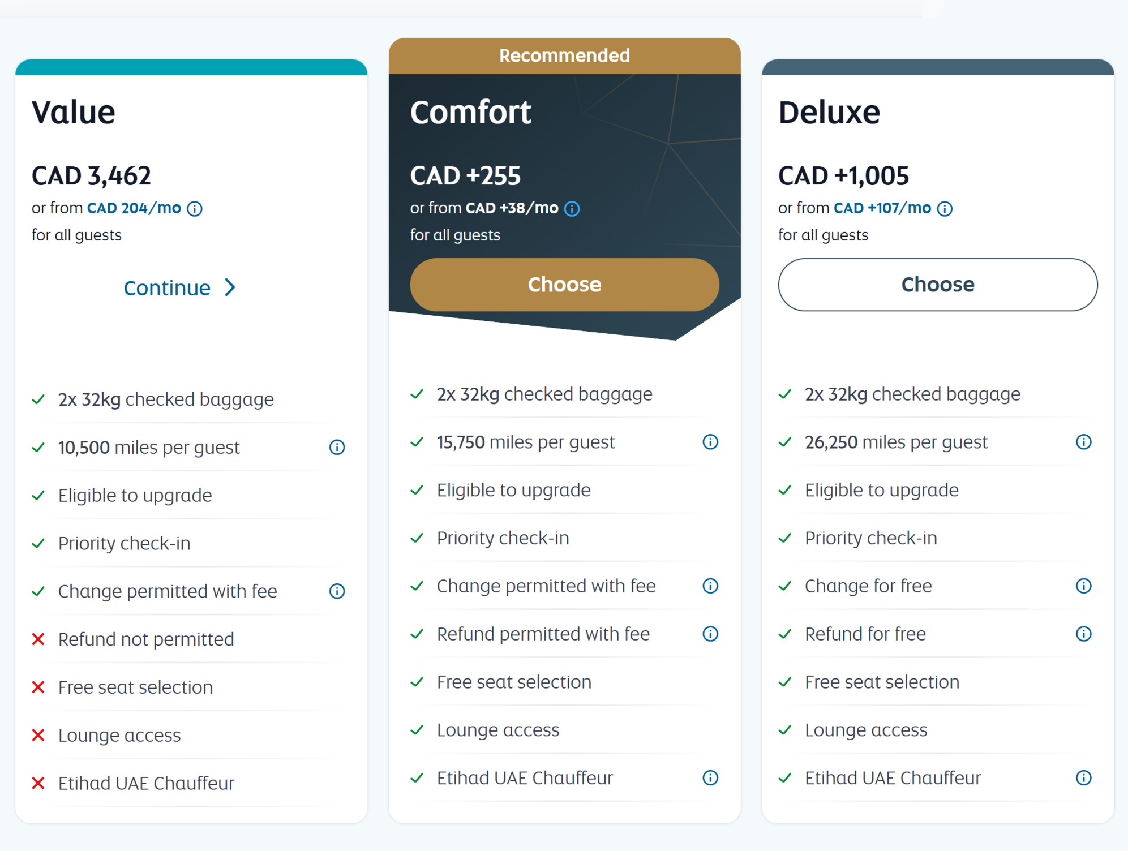This screenshot has width=1128, height=851.
Task: Click info icon beside Value CAD 204/mo
Action: point(195,209)
